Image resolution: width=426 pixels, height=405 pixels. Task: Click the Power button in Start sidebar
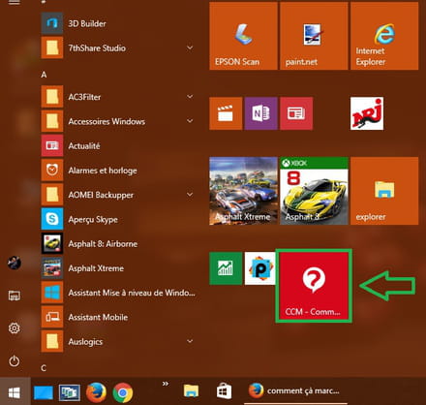[x=15, y=360]
